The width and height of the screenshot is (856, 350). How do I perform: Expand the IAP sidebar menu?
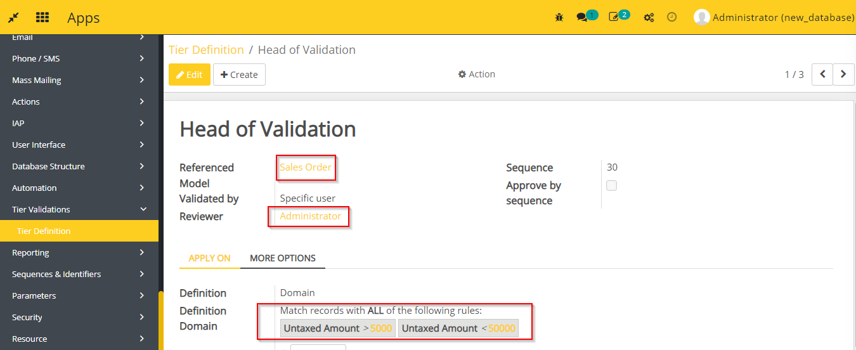click(x=79, y=124)
